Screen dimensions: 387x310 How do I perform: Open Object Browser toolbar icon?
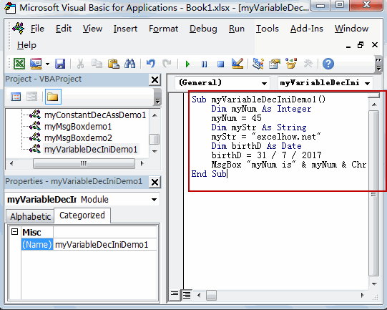[x=291, y=64]
